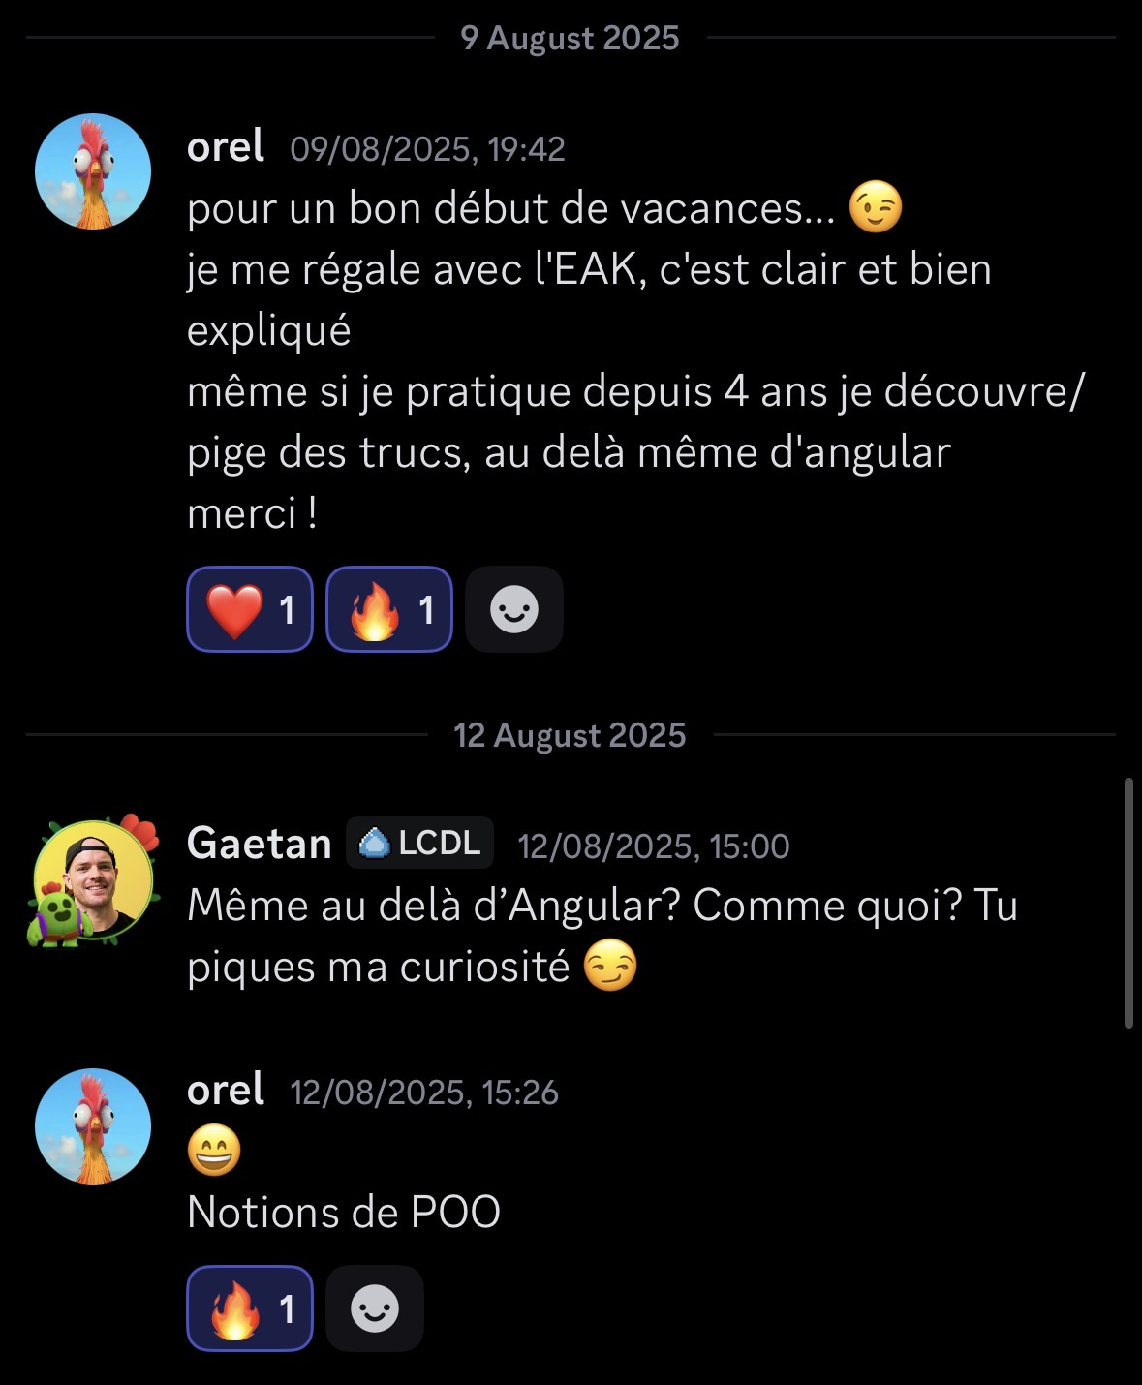Click the timestamp '12/08/2025, 15:00'
1142x1385 pixels.
(653, 845)
